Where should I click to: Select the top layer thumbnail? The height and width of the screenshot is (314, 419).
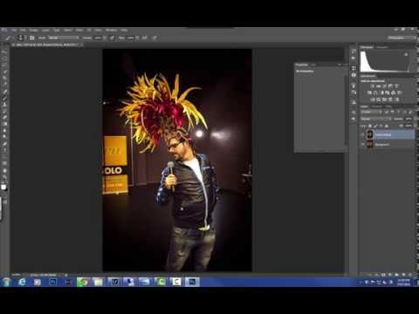pos(370,134)
